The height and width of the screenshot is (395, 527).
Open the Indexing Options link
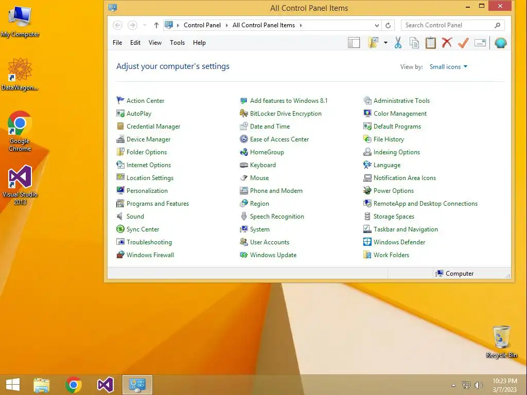pyautogui.click(x=397, y=152)
